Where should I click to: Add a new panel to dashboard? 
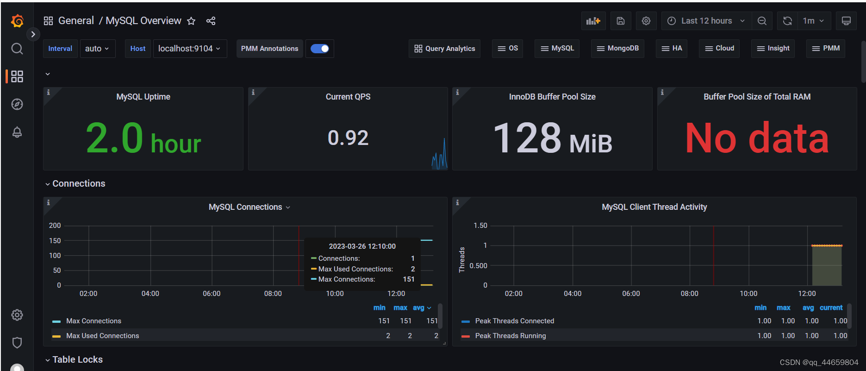pyautogui.click(x=593, y=21)
